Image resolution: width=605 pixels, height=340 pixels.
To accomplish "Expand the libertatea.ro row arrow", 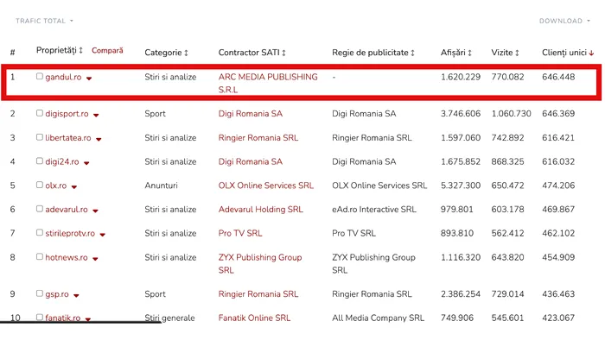I will click(99, 140).
